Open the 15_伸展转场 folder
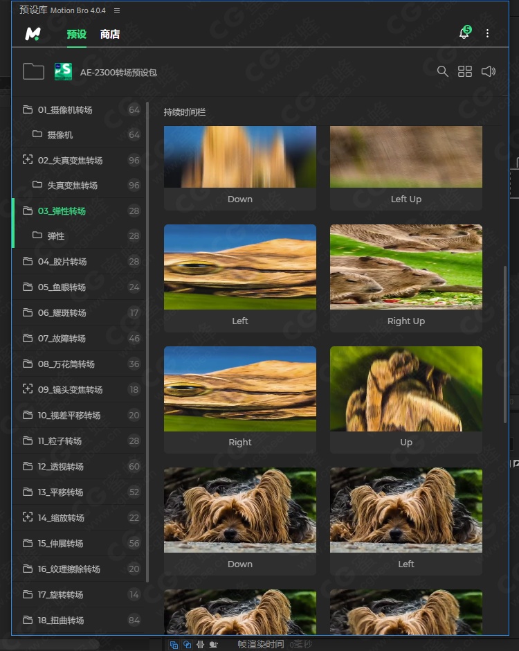Screen dimensions: 519x651 (x=79, y=544)
